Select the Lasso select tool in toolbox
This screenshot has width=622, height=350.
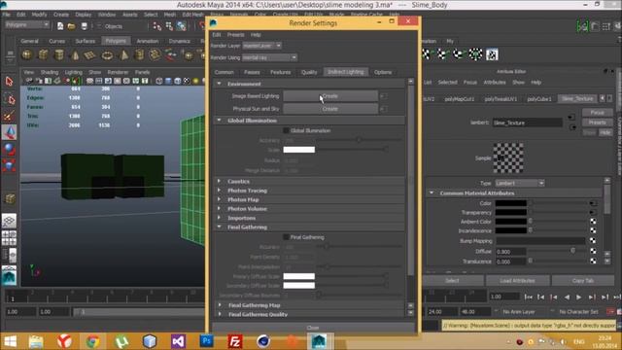point(9,99)
